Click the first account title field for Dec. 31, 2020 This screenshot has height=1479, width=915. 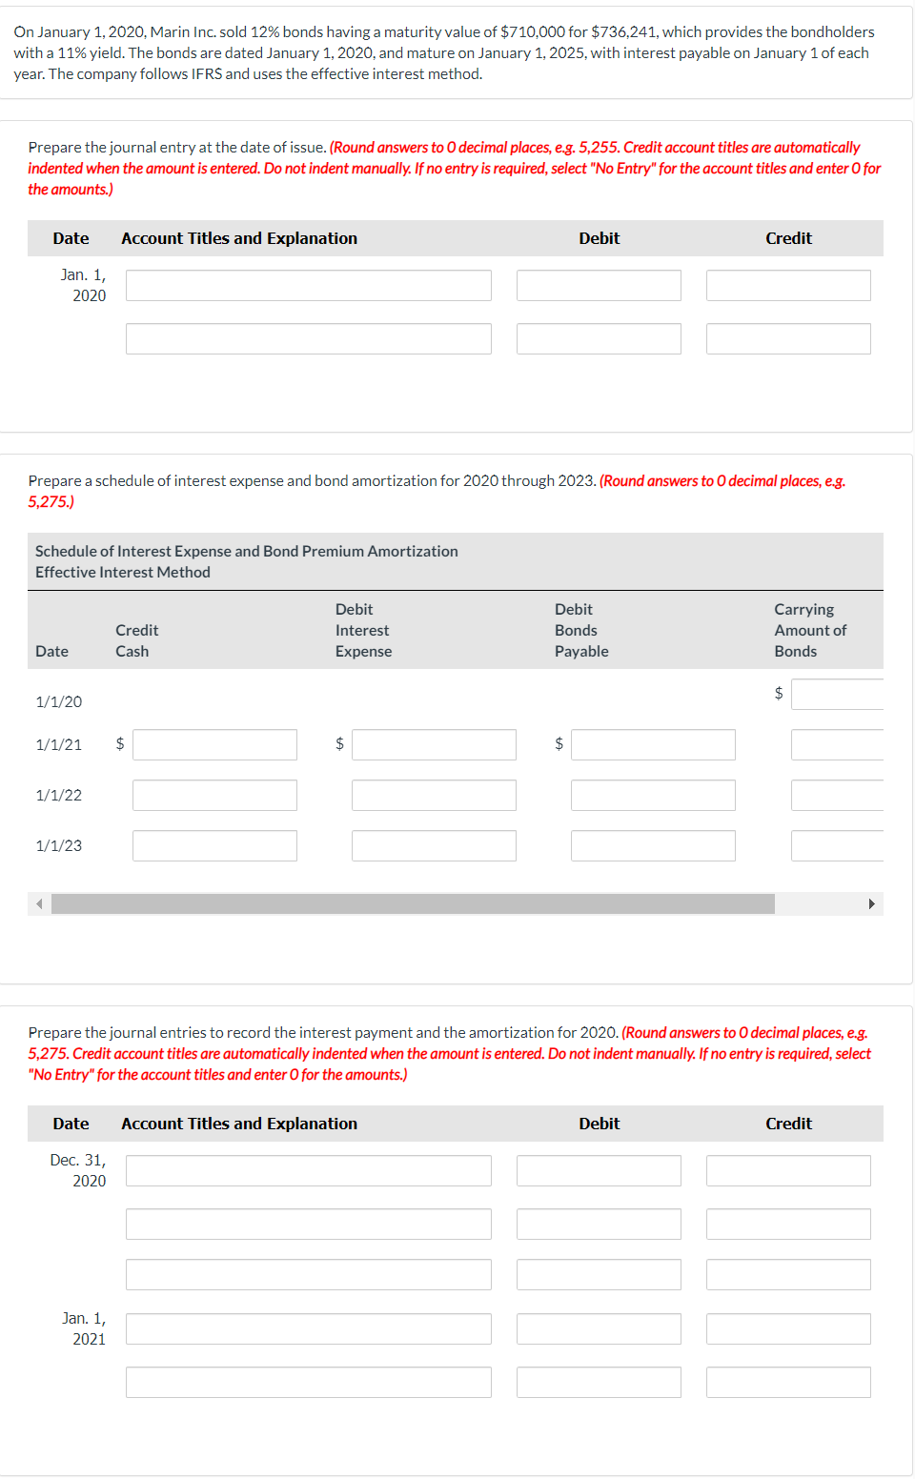pos(307,1169)
